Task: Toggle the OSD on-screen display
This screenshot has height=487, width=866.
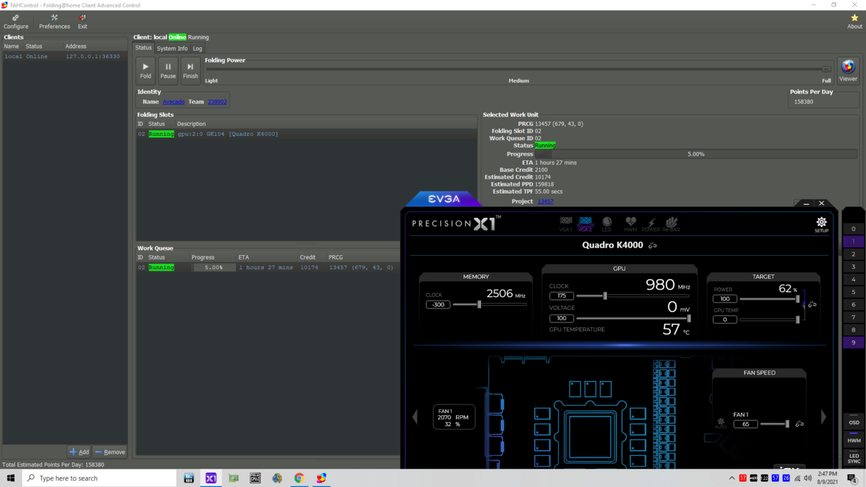Action: click(854, 422)
